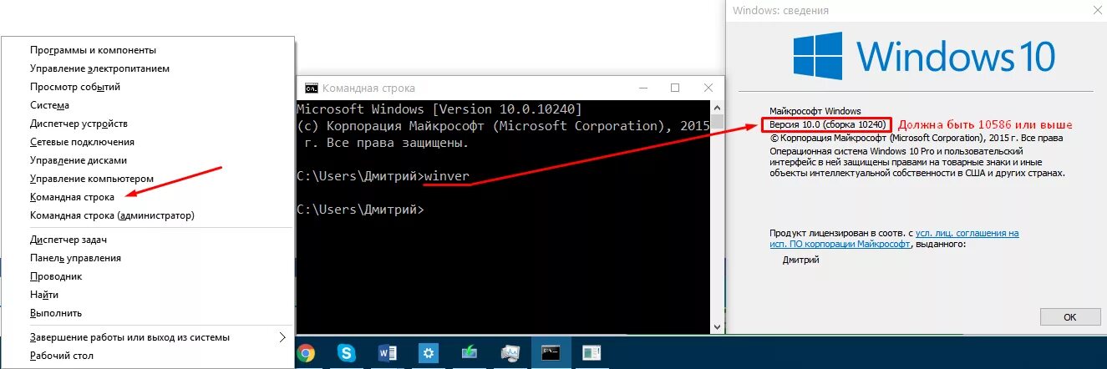Open Google Chrome from the taskbar

(307, 353)
